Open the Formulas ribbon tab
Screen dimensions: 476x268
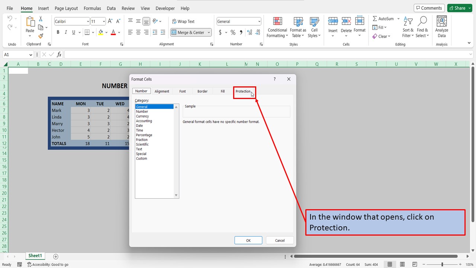(92, 8)
